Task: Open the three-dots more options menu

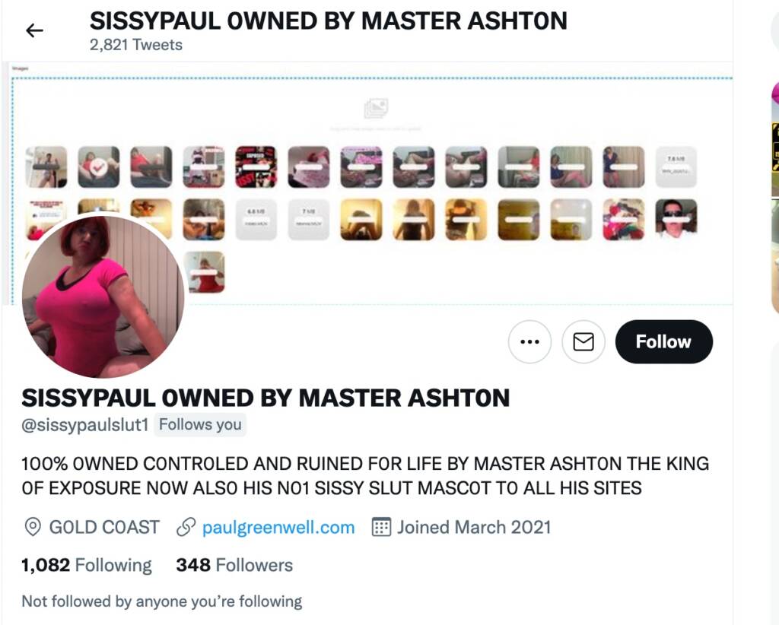Action: click(x=529, y=341)
